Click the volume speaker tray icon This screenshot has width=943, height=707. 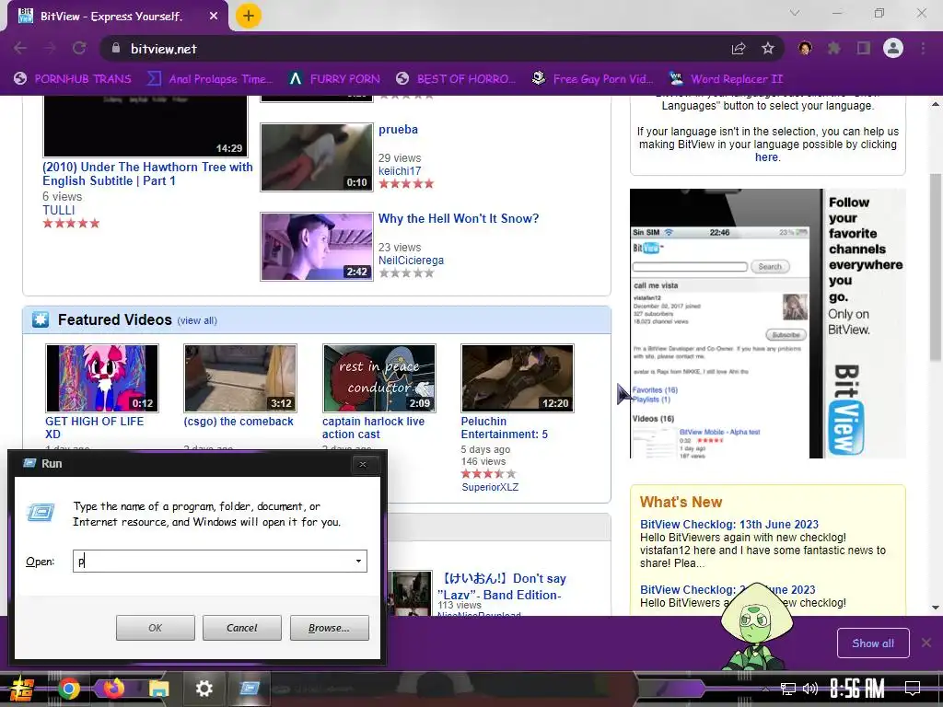809,689
